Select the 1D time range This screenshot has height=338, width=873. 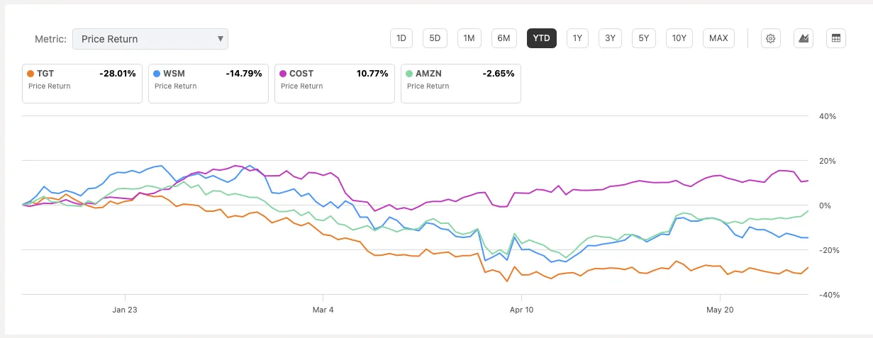(x=401, y=38)
